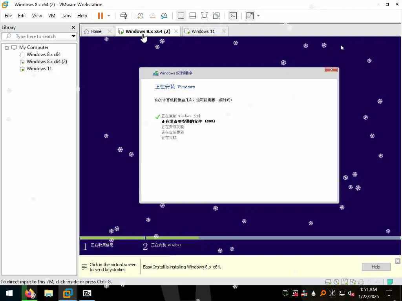Open the File menu
The height and width of the screenshot is (301, 402).
click(x=8, y=16)
